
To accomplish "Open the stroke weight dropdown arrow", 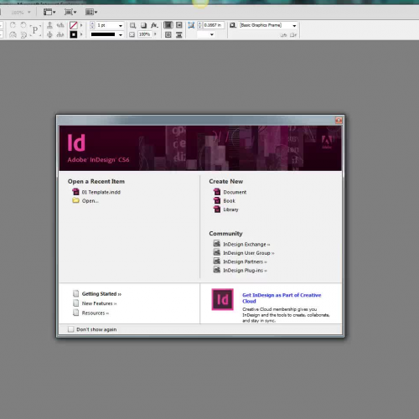I will click(121, 26).
